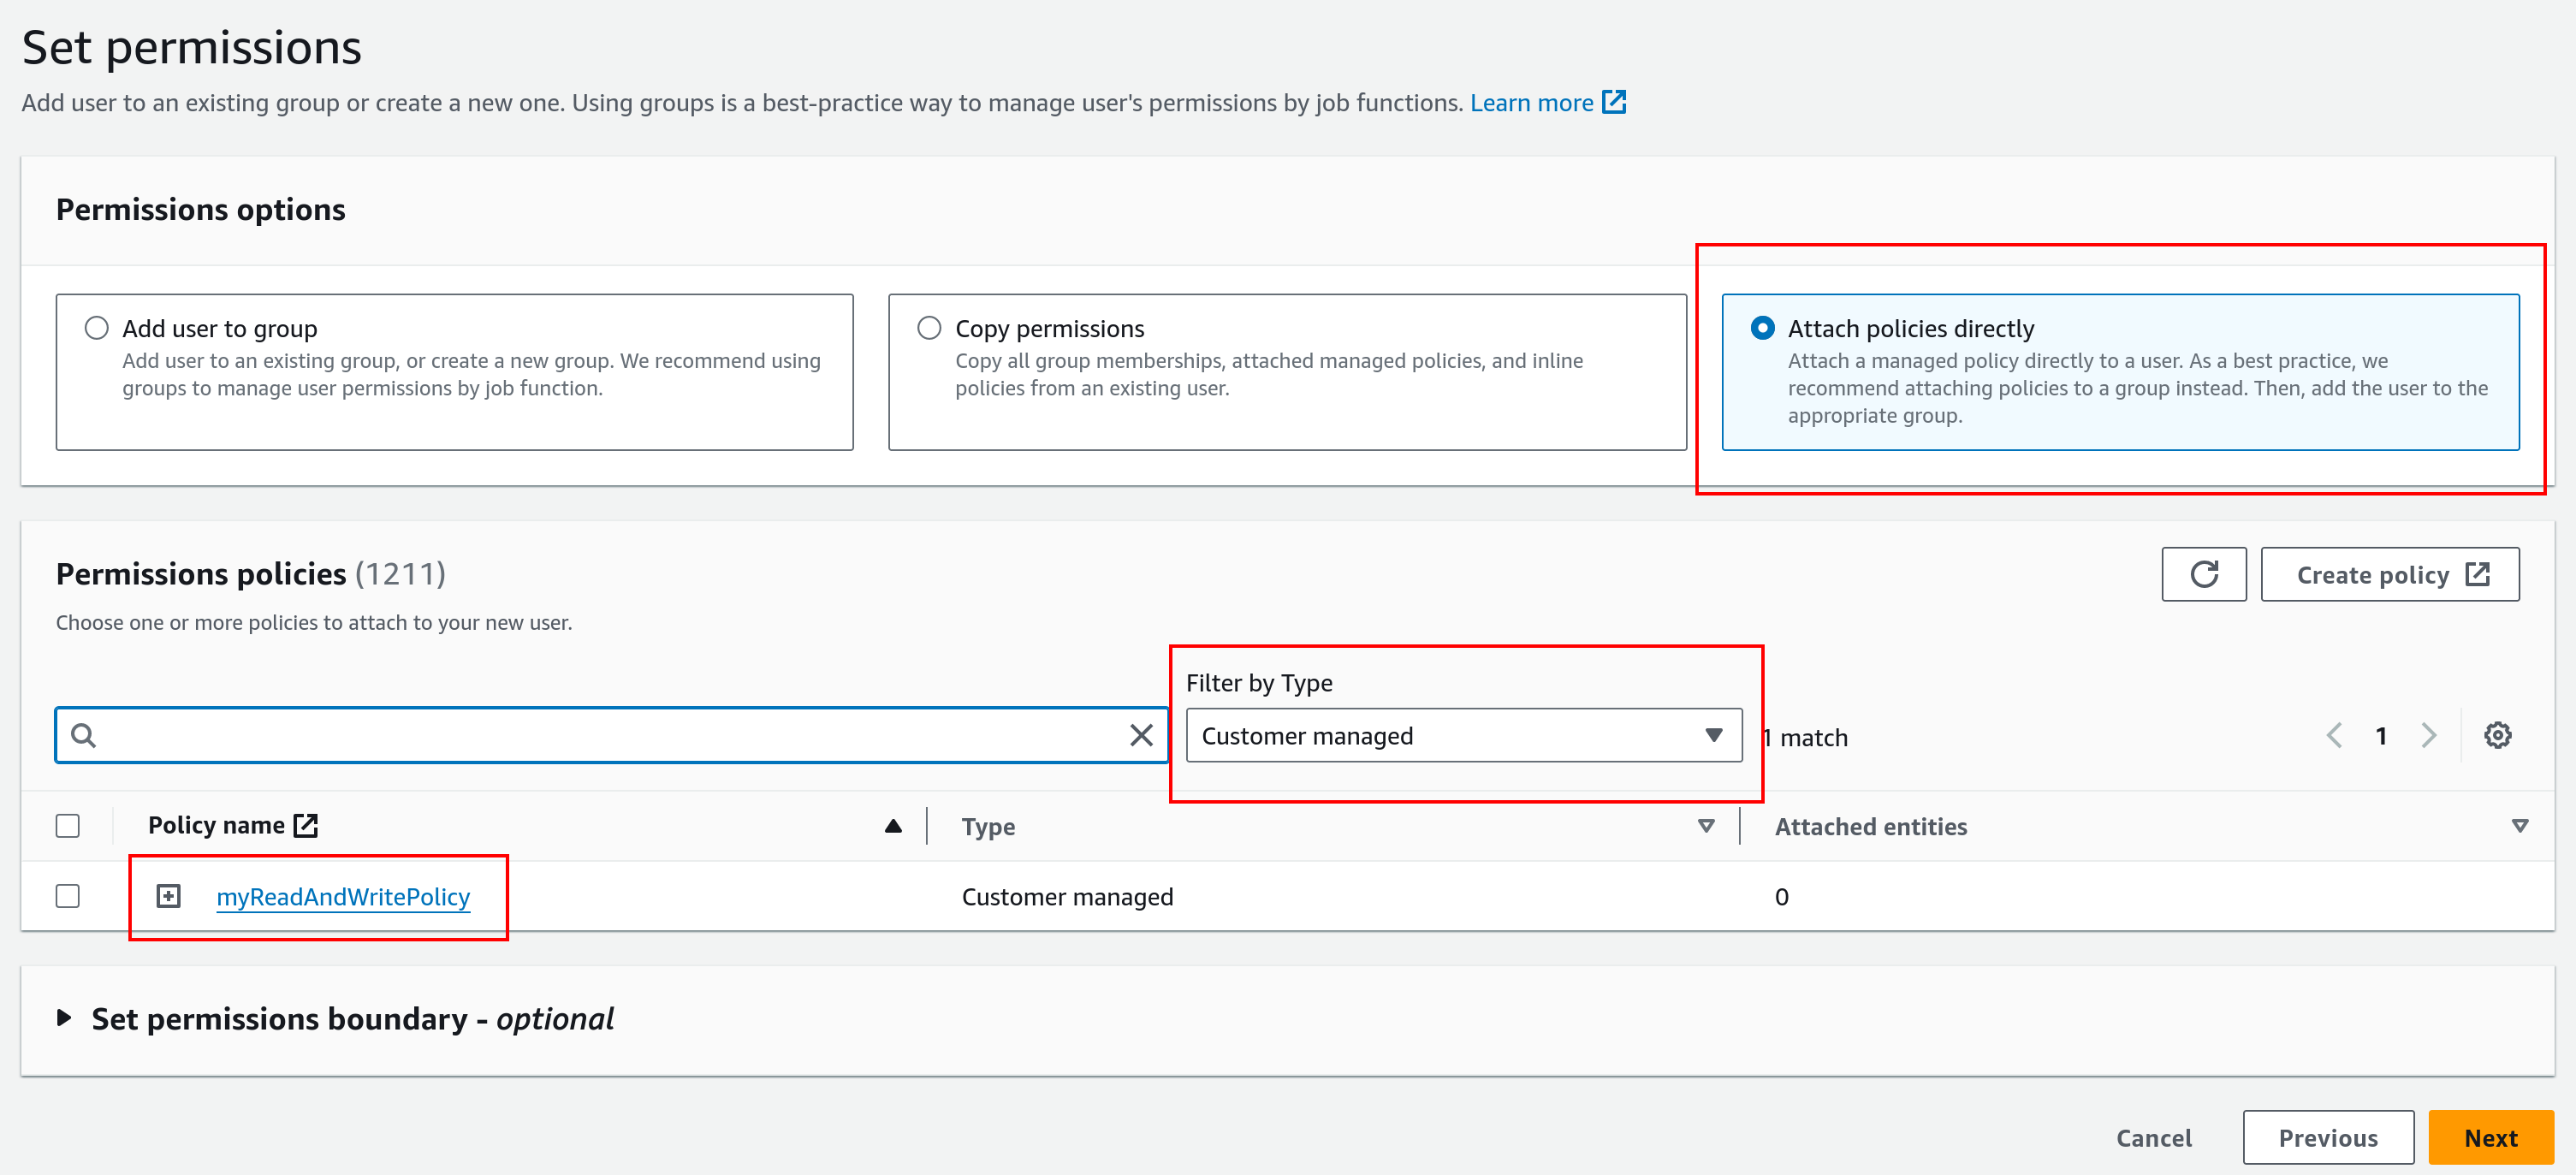Tick the select-all policies header checkbox
This screenshot has width=2576, height=1175.
68,826
